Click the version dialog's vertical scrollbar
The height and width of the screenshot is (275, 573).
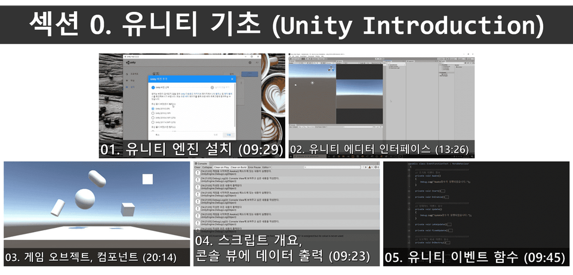[235, 105]
